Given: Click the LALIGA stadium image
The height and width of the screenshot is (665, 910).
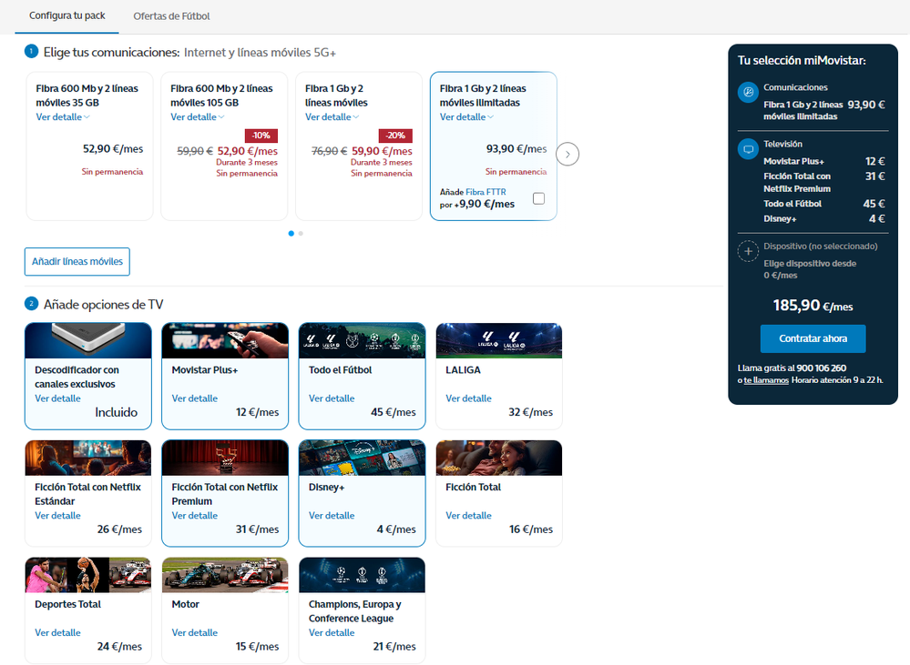Looking at the screenshot, I should coord(499,340).
